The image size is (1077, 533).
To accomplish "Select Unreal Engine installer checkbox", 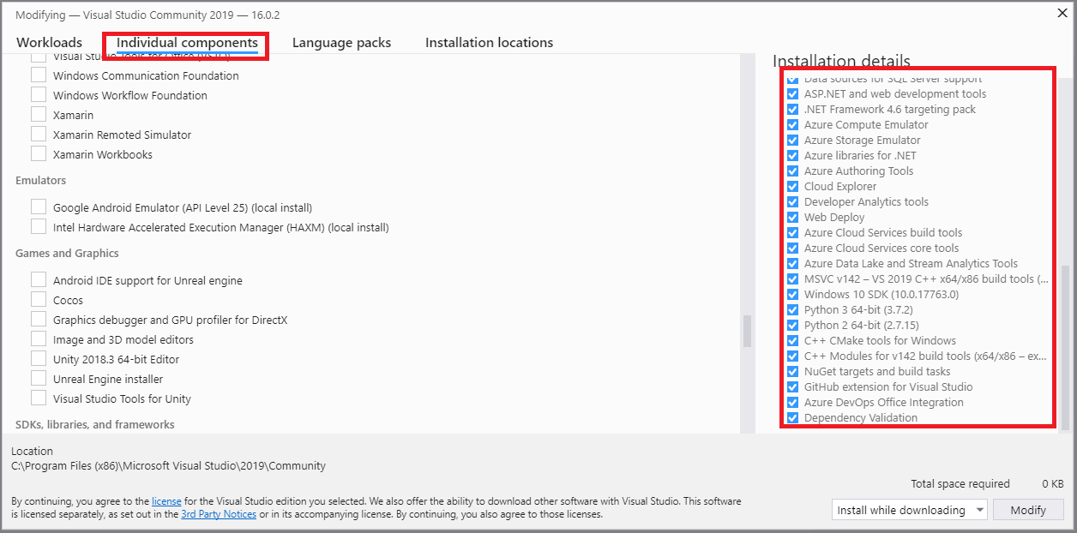I will (x=39, y=379).
